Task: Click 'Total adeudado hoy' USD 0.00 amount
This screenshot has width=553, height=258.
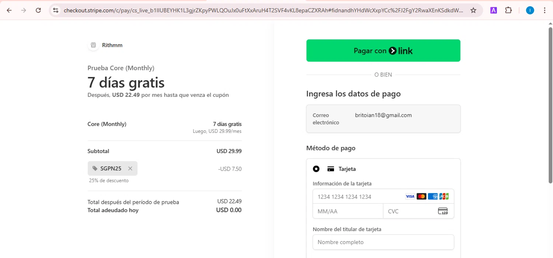Action: [x=229, y=210]
